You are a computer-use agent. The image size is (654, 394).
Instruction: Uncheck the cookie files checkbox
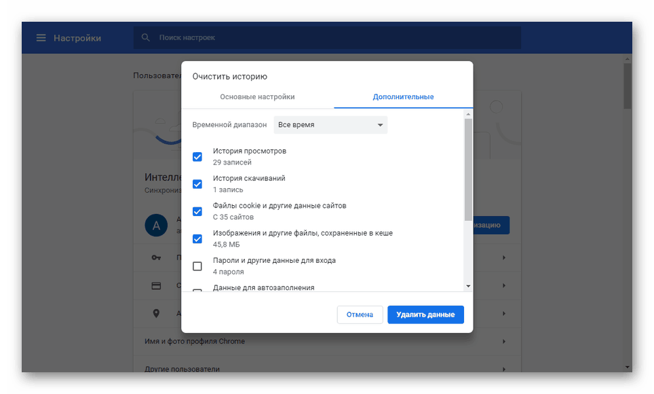[197, 211]
